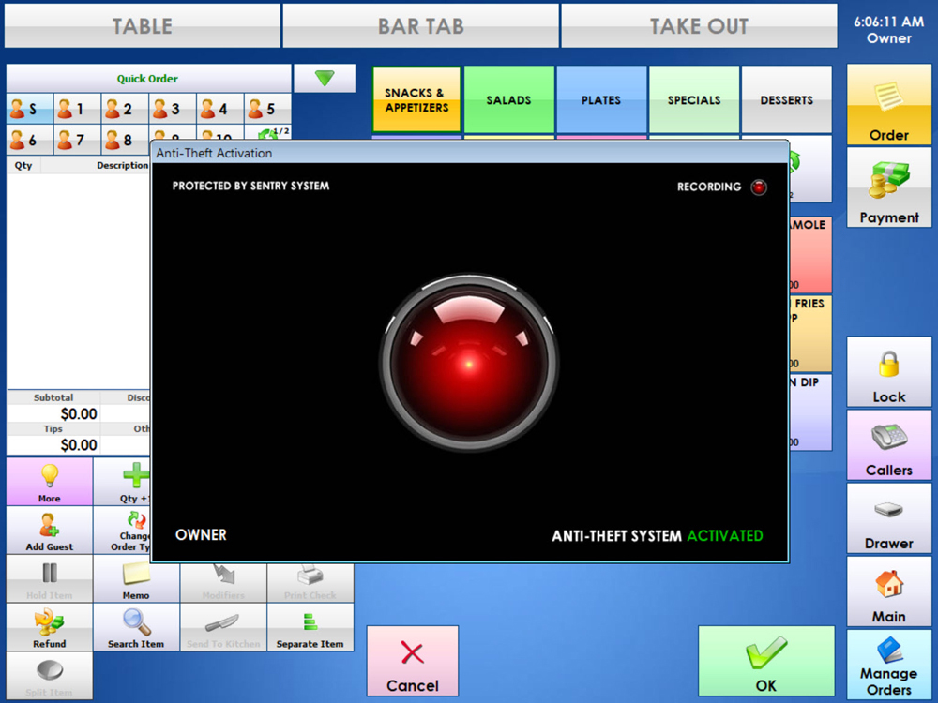Click the More lightbulb button
938x703 pixels.
pyautogui.click(x=50, y=482)
